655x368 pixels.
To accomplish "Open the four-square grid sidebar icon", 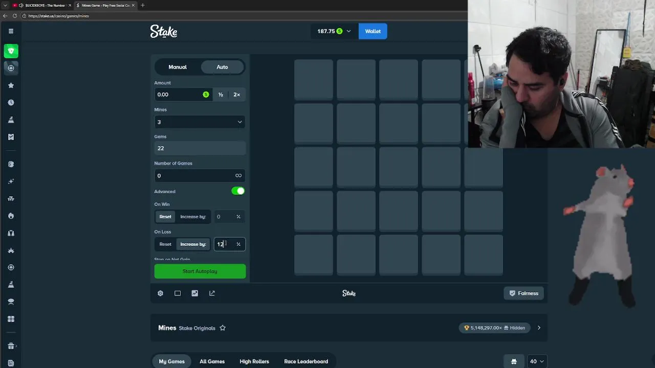I will 11,319.
